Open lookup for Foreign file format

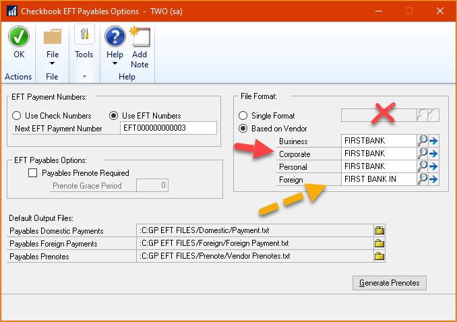click(423, 179)
